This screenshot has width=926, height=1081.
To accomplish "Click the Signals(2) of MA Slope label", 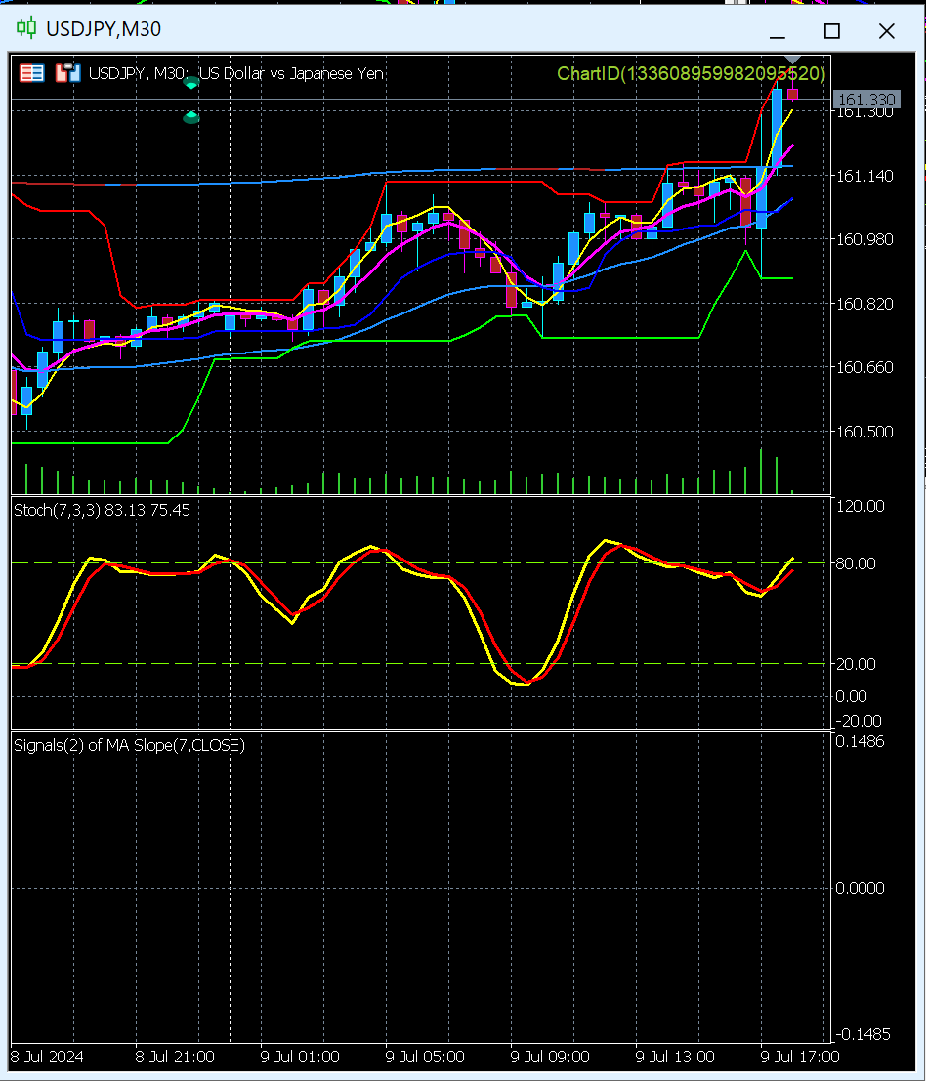I will 130,746.
